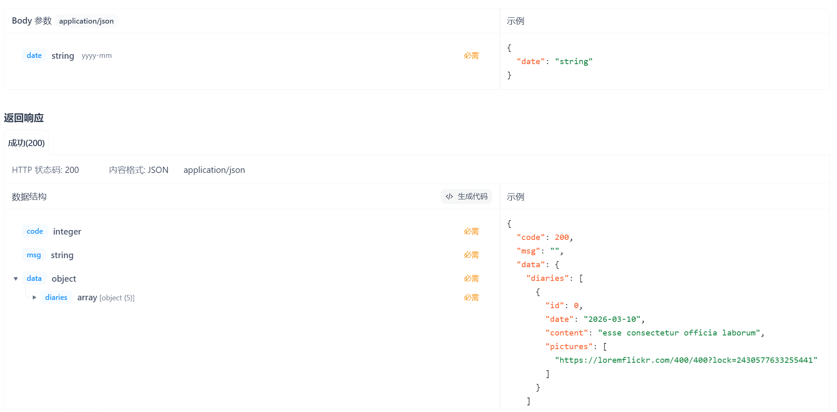Select the code field chip in 数据结构
837x412 pixels.
coord(35,231)
